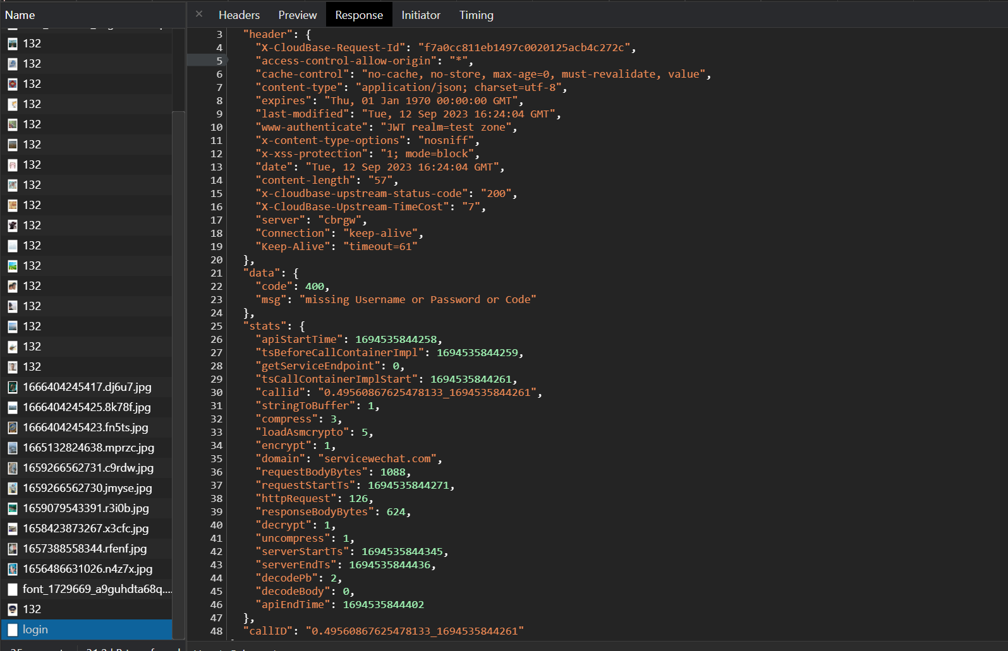Open the Initiator tab
Image resolution: width=1008 pixels, height=651 pixels.
click(421, 15)
